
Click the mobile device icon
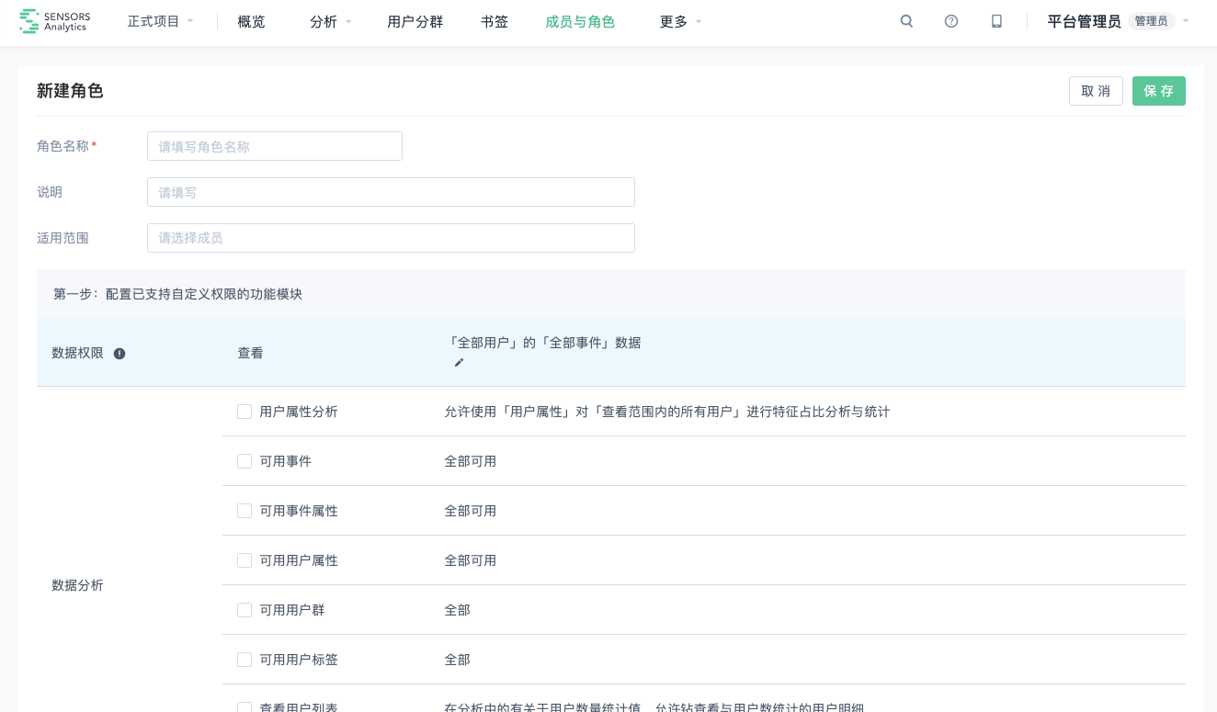click(x=996, y=21)
